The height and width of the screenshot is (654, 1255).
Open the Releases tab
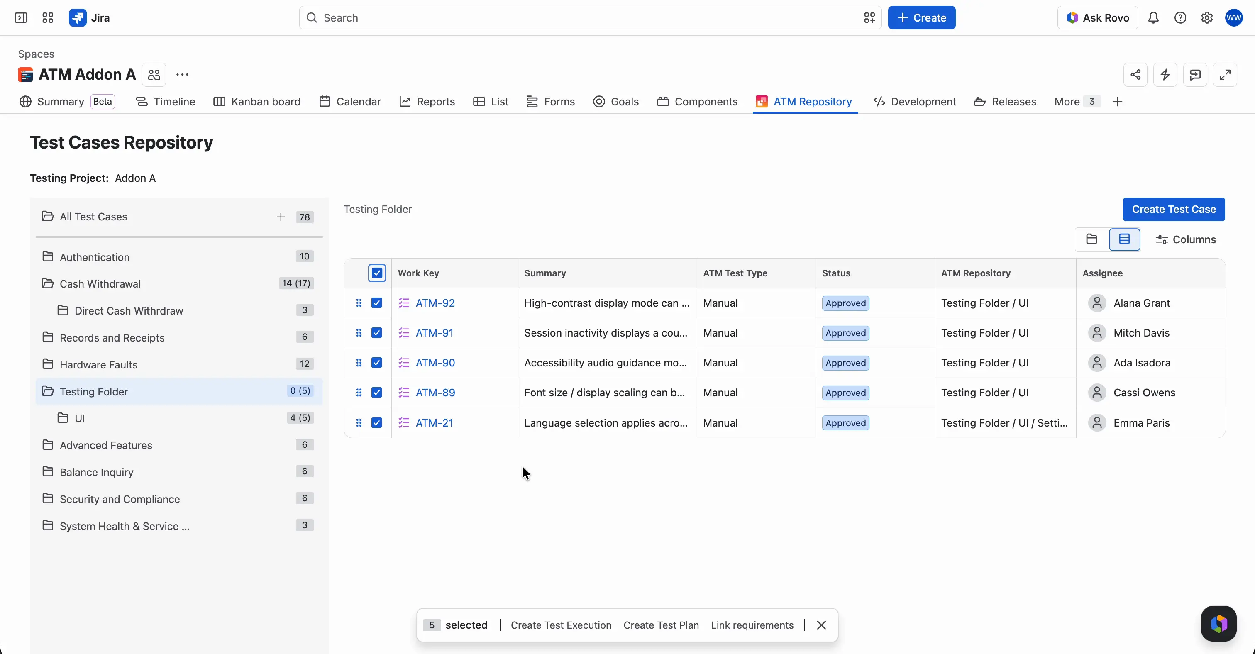coord(1005,102)
